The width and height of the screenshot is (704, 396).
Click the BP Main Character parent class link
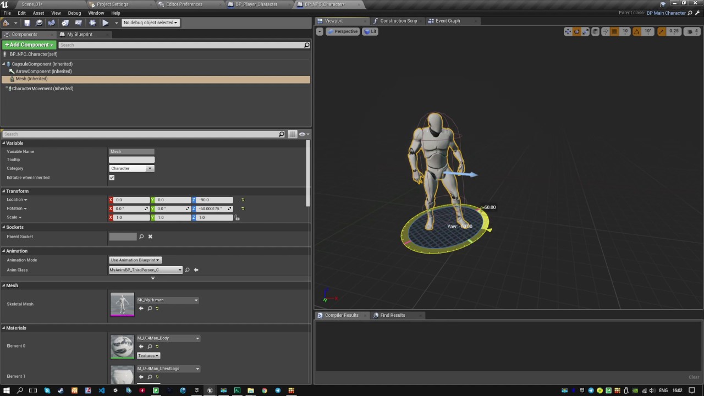(x=666, y=13)
